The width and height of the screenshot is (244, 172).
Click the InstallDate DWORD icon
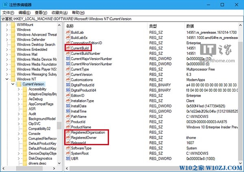[x=68, y=106]
